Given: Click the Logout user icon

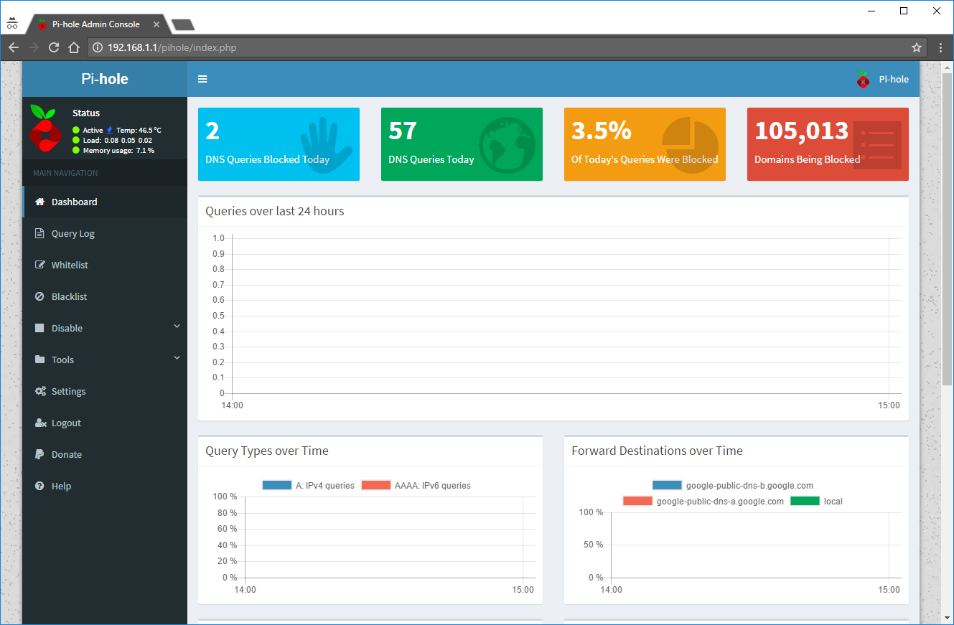Looking at the screenshot, I should 41,423.
